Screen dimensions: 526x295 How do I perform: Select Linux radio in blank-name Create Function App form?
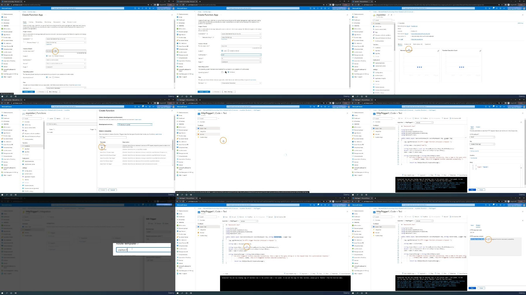coord(47,77)
